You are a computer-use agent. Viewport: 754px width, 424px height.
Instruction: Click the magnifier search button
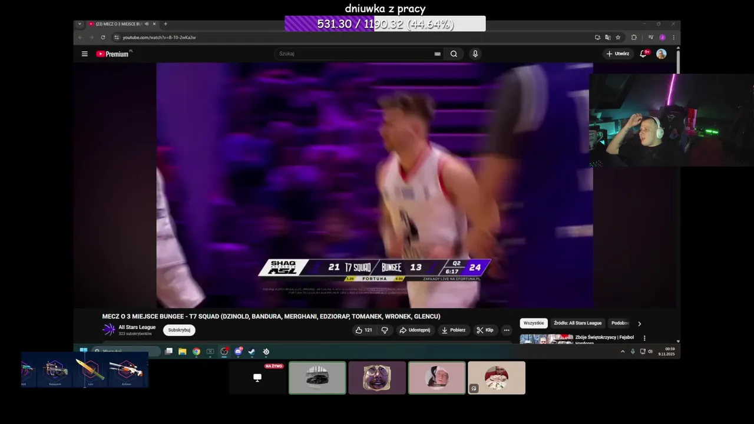pyautogui.click(x=454, y=54)
